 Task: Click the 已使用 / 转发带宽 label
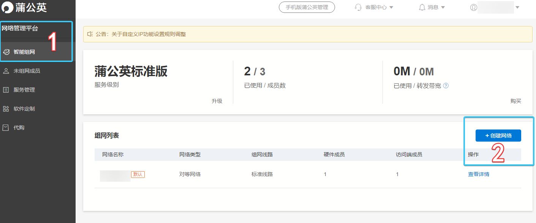pyautogui.click(x=417, y=86)
